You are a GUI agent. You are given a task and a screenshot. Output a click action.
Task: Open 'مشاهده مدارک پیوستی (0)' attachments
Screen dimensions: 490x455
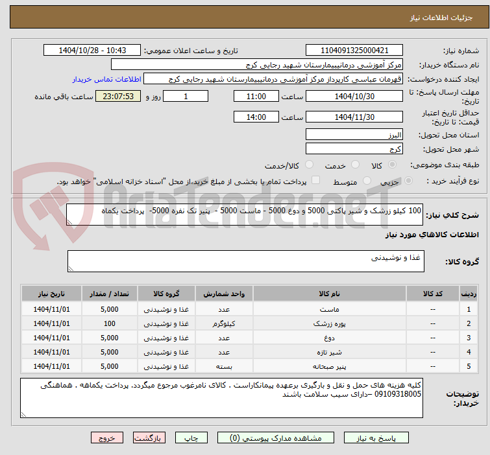pos(276,438)
